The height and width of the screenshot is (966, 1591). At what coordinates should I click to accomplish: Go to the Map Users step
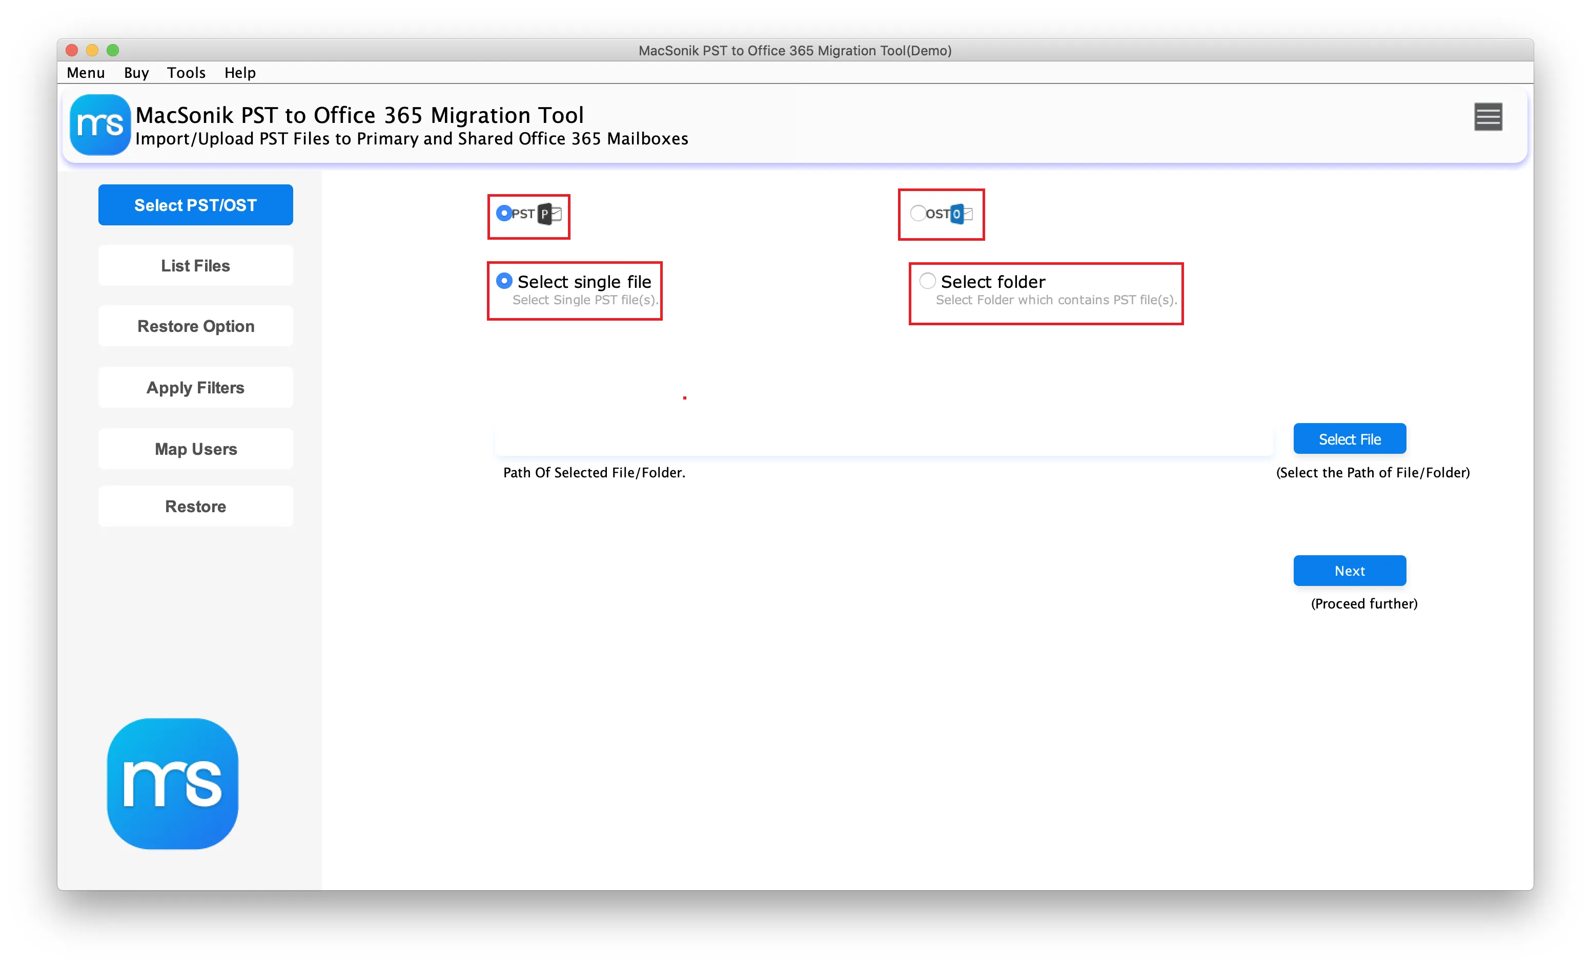(196, 449)
